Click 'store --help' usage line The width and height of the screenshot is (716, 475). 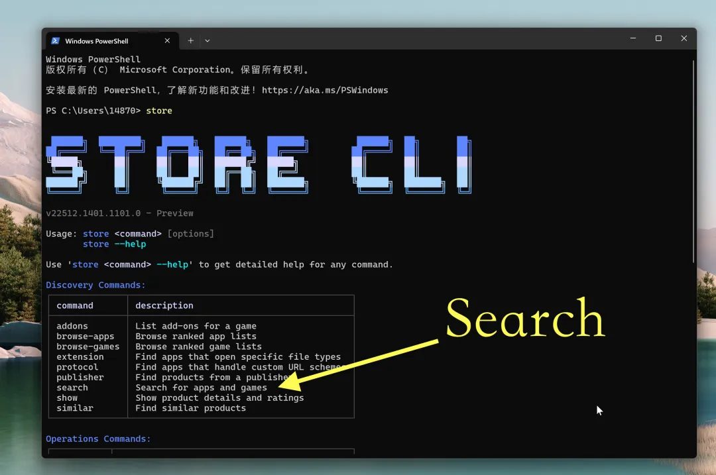(x=114, y=244)
